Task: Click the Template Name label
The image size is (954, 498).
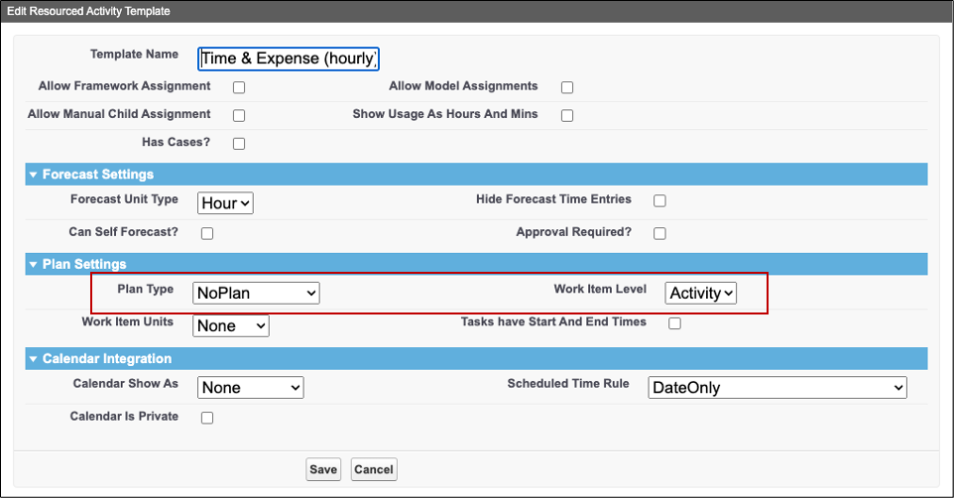Action: tap(135, 55)
